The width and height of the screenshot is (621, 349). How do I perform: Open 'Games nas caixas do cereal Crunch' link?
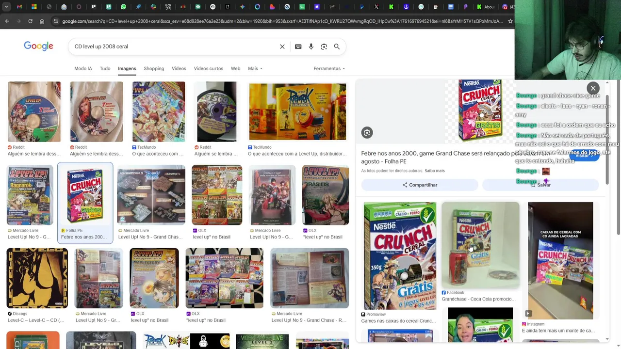click(398, 321)
